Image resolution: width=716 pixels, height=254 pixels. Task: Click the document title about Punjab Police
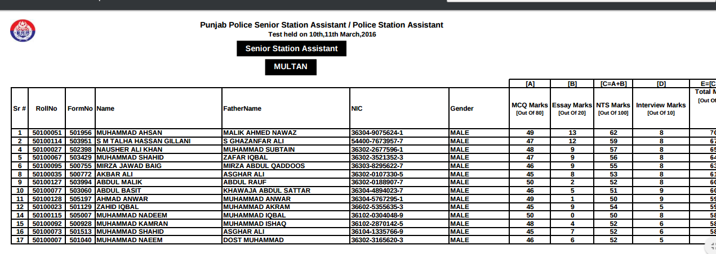click(x=322, y=25)
